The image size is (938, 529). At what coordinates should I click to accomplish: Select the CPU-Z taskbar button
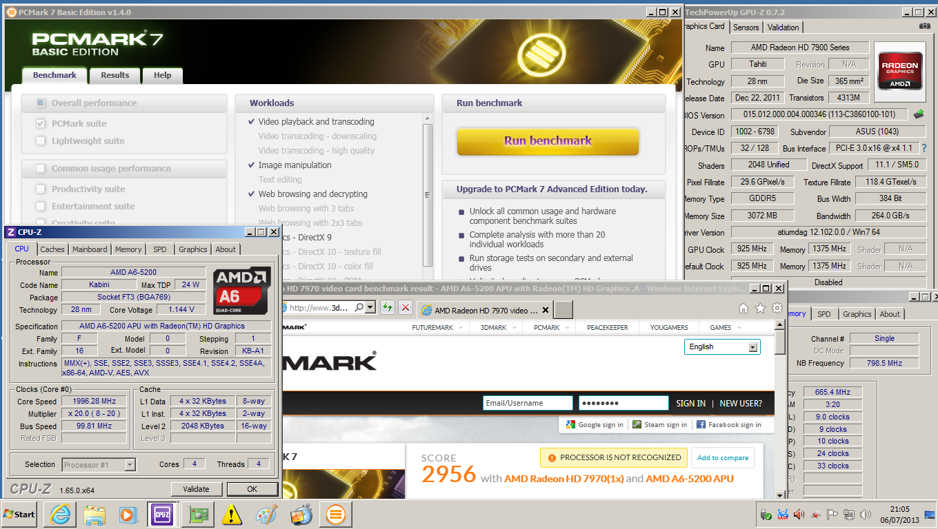(x=163, y=515)
